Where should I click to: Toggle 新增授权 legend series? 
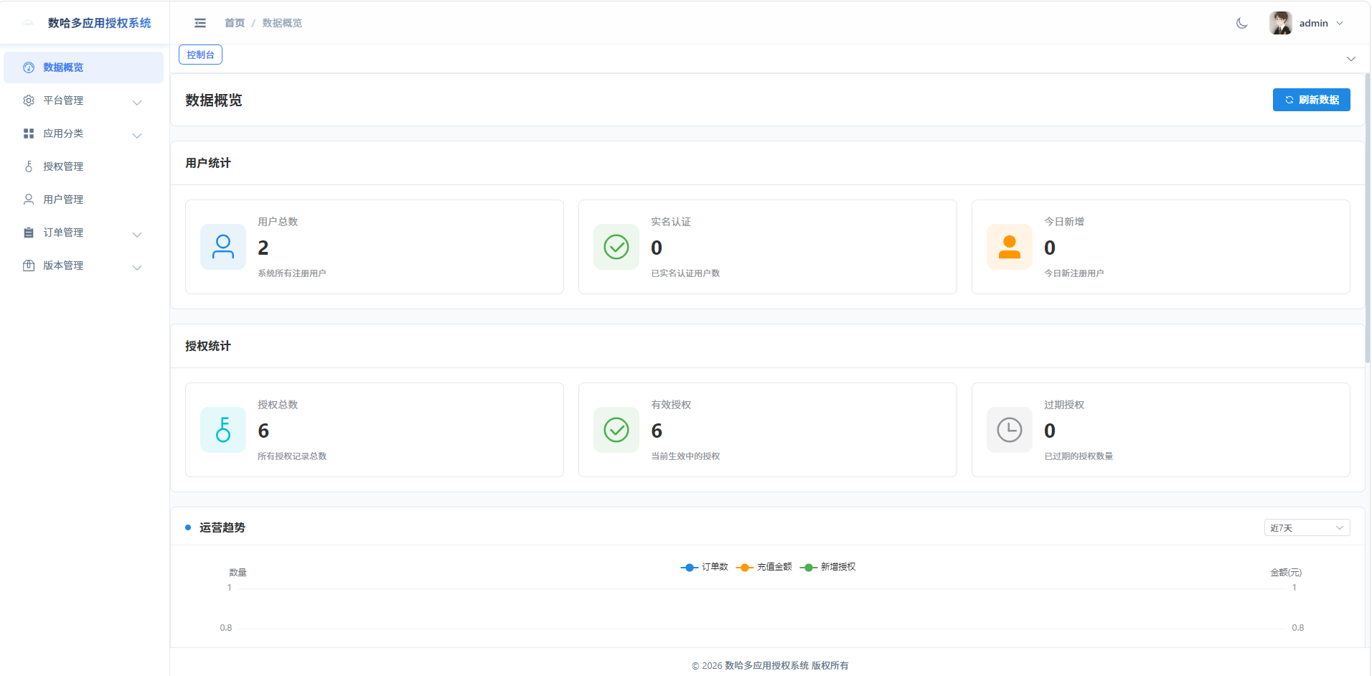click(x=828, y=567)
